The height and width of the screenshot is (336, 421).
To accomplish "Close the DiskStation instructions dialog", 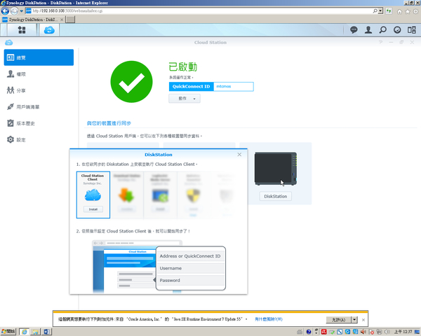I will [239, 155].
